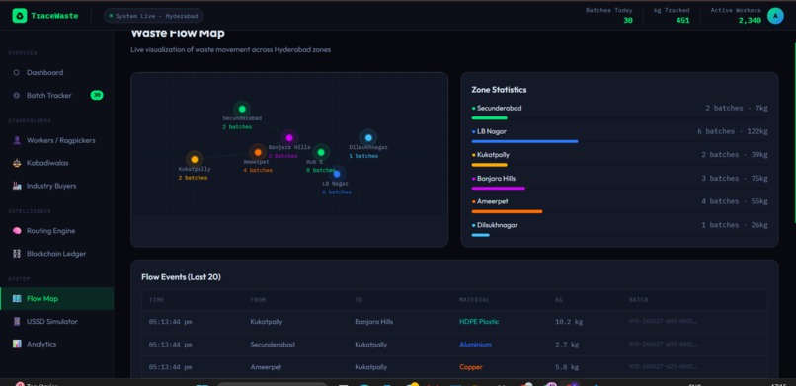Click the Banjara Hills purple progress bar
The width and height of the screenshot is (796, 386).
tap(498, 189)
